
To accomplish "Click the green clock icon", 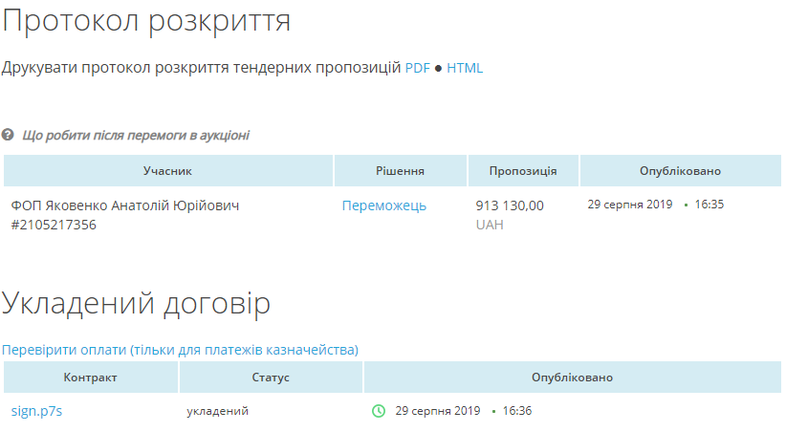I will coord(379,411).
